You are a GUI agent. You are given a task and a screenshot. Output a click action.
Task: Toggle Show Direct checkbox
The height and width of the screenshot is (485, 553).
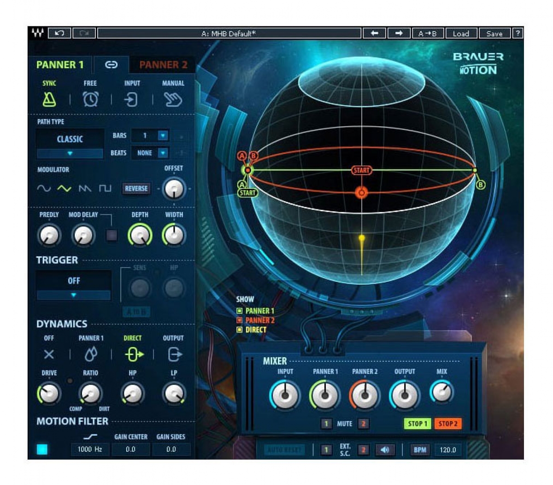pyautogui.click(x=239, y=330)
